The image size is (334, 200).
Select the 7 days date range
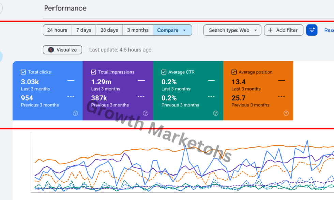pyautogui.click(x=84, y=30)
